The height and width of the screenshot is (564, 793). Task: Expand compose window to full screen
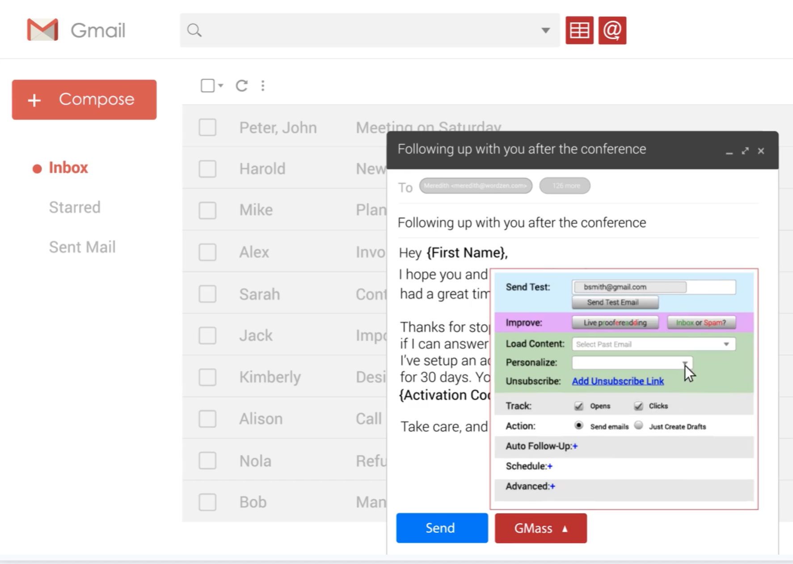(x=745, y=151)
